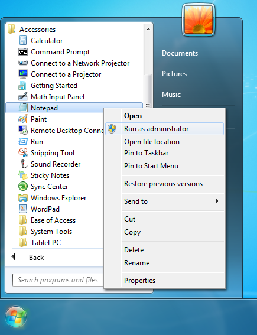The height and width of the screenshot is (335, 257).
Task: Click the System Tools folder icon
Action: [x=22, y=231]
